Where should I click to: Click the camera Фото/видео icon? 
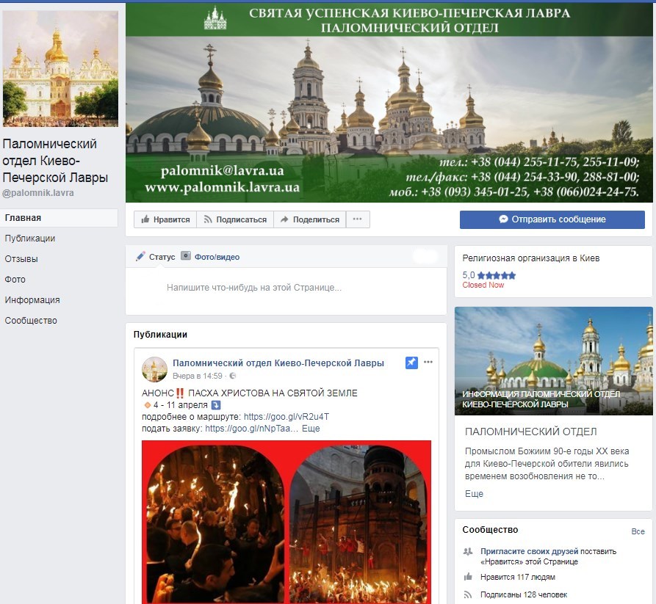click(186, 256)
